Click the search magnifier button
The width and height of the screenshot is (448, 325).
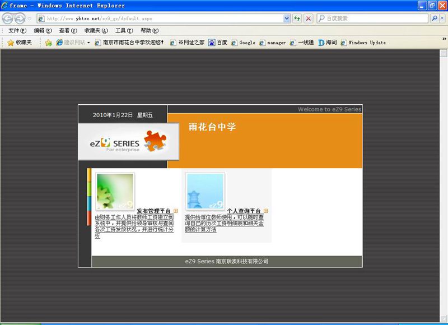coord(435,18)
